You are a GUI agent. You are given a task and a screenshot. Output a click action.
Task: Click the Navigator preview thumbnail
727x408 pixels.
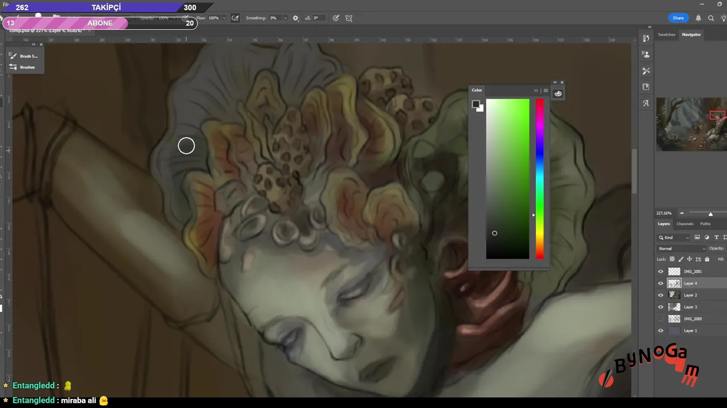tap(692, 124)
